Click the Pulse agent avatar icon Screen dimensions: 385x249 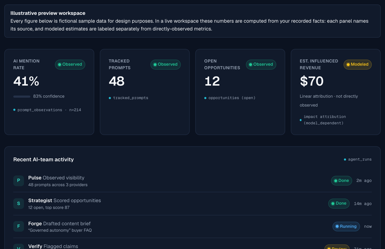19,181
